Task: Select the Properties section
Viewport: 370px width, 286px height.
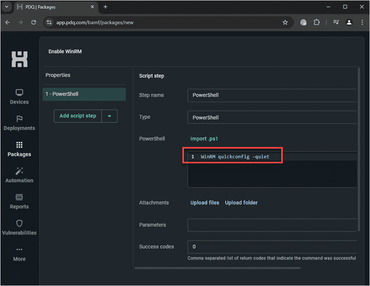Action: coord(58,75)
